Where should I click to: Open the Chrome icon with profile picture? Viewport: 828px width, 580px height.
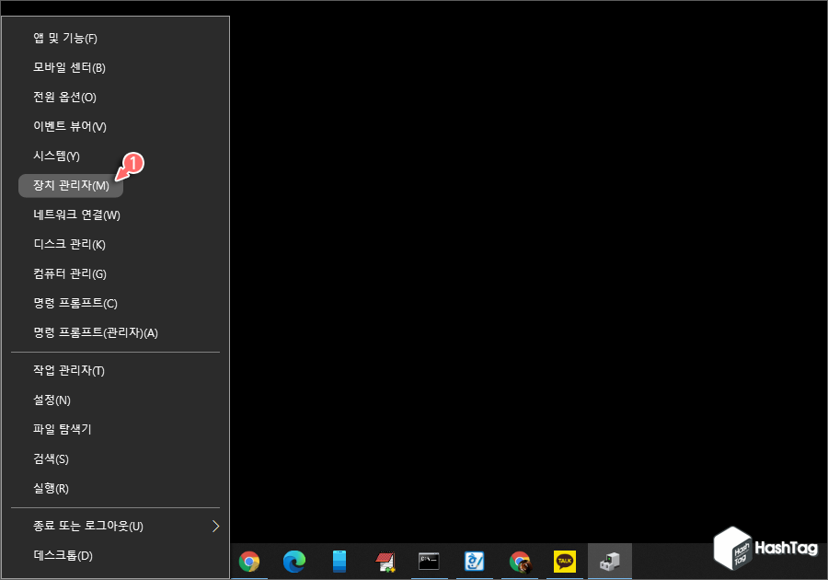[520, 562]
